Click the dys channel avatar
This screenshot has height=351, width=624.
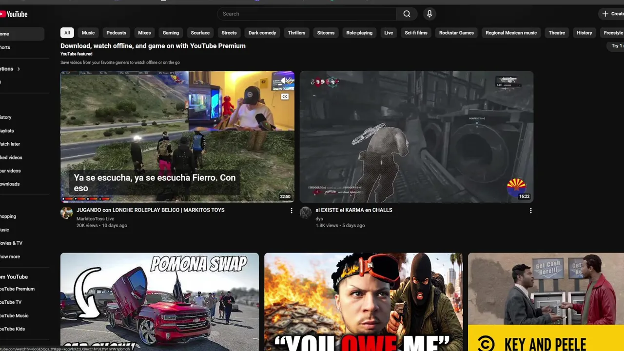[x=306, y=213]
